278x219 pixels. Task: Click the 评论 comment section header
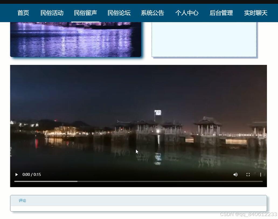[x=22, y=201]
